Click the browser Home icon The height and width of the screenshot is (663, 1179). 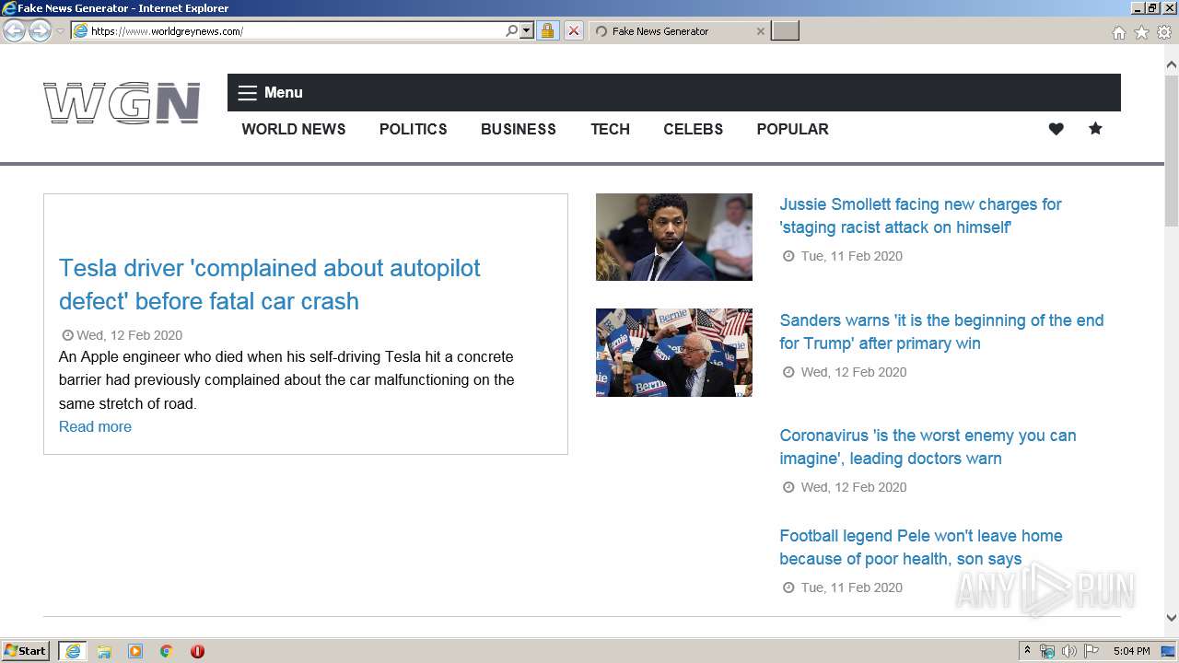[1118, 32]
